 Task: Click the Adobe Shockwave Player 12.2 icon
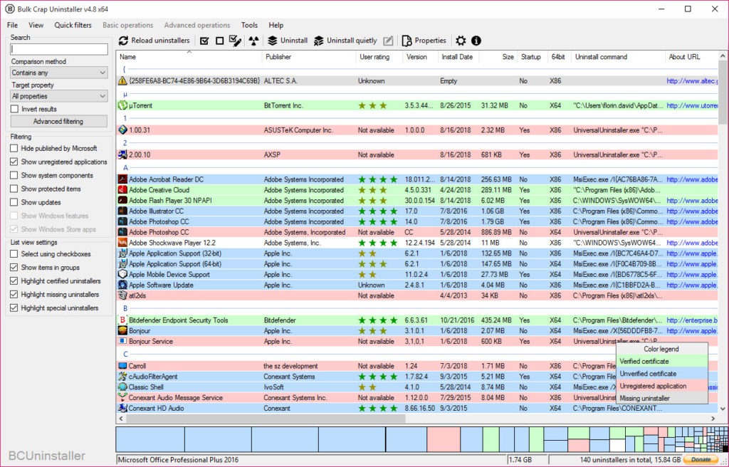[122, 243]
